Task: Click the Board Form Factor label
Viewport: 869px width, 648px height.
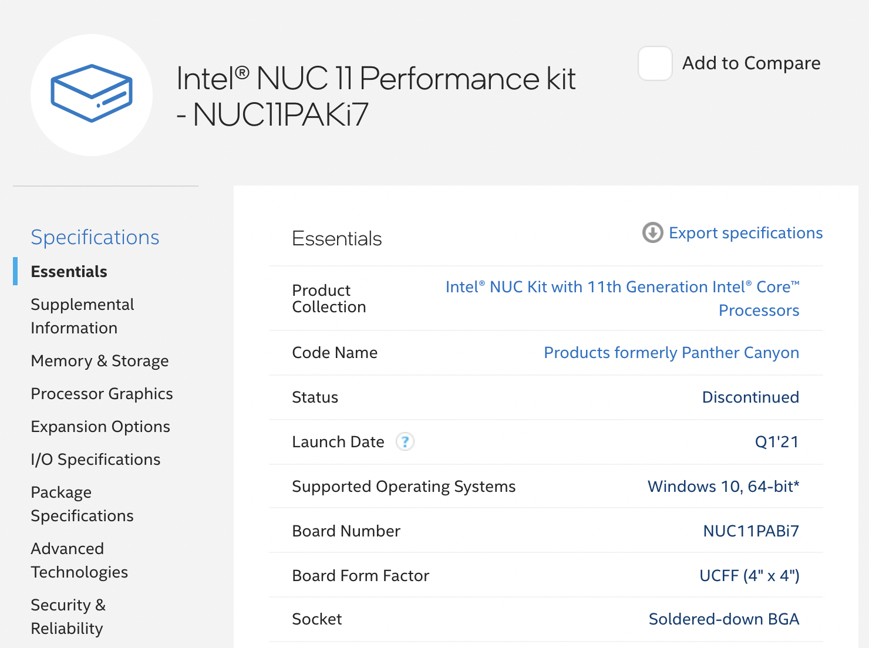Action: [361, 576]
